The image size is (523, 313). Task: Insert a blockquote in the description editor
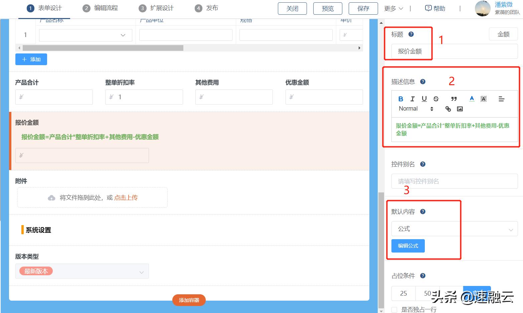pyautogui.click(x=454, y=99)
